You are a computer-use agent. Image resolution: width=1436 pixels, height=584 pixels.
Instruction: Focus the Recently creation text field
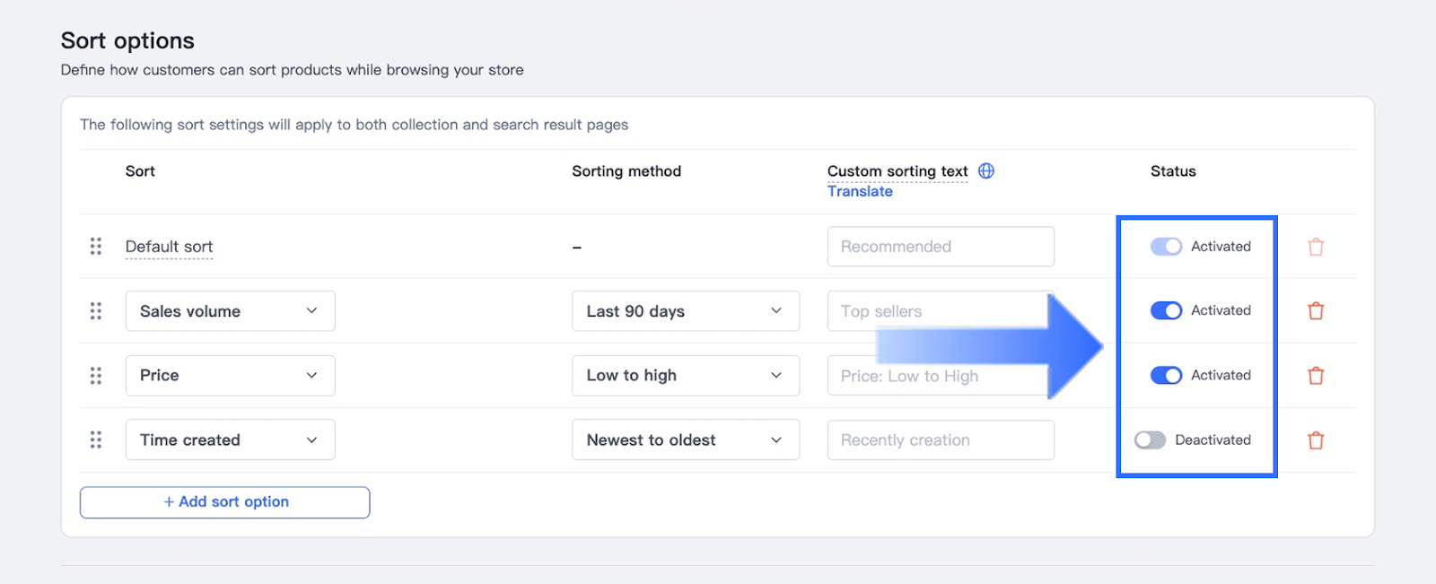click(940, 440)
